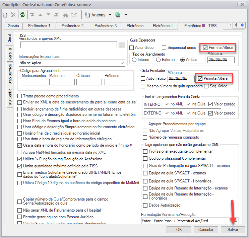The width and height of the screenshot is (249, 238).
Task: Click Guia Prestador Máscara field
Action: [x=181, y=79]
